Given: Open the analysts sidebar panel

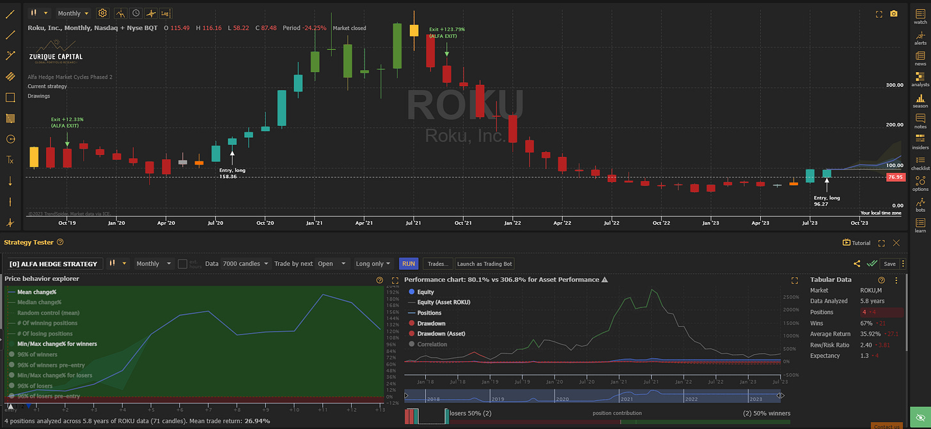Looking at the screenshot, I should 920,79.
